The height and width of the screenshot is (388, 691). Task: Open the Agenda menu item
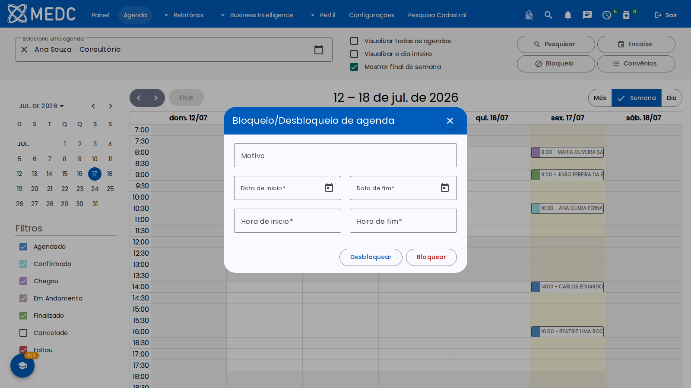pyautogui.click(x=135, y=15)
